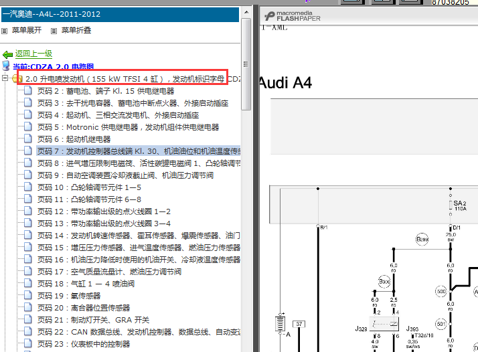The height and width of the screenshot is (352, 478).
Task: Click the Macromedia FlashPaper logo
Action: click(293, 16)
